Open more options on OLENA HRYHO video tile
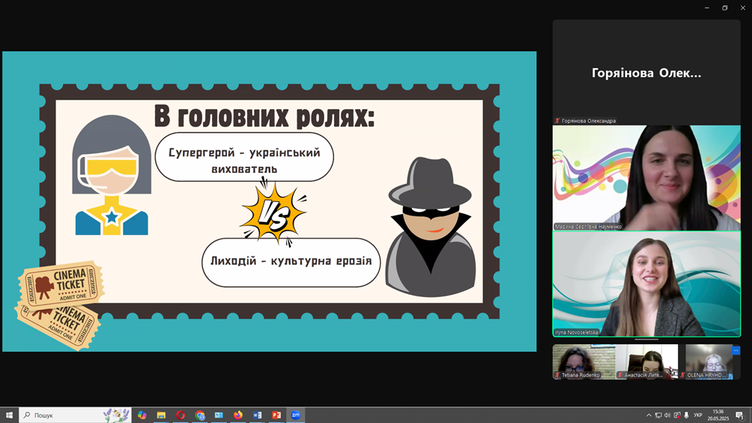752x423 pixels. pyautogui.click(x=736, y=350)
